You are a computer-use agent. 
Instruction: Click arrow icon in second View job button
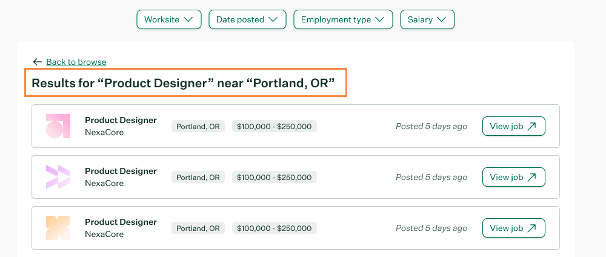click(532, 178)
